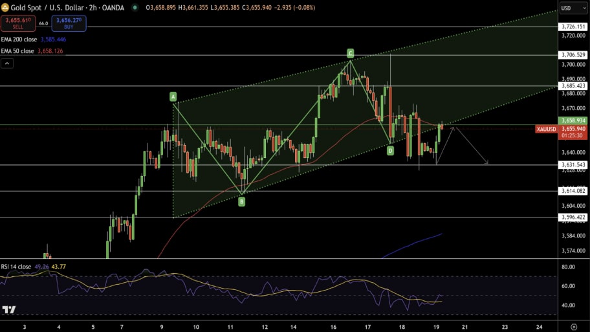The image size is (590, 332).
Task: Click the date label 24 on time axis
Action: tap(539, 327)
